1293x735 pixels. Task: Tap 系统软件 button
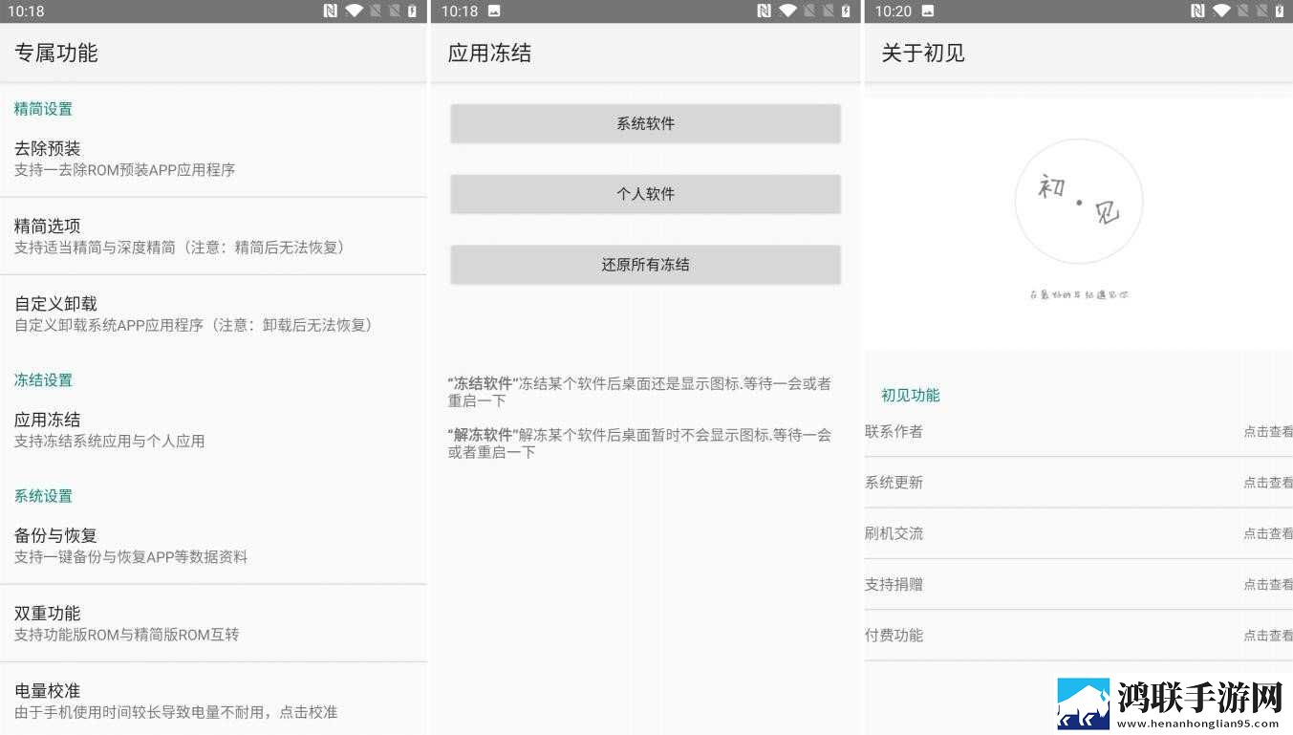point(645,123)
